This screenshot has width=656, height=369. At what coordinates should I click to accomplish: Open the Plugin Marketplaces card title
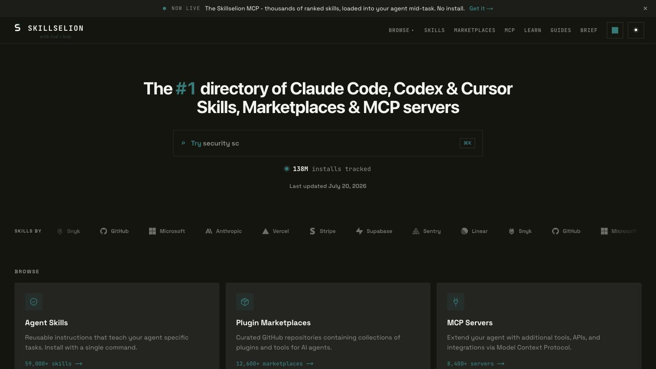click(273, 323)
